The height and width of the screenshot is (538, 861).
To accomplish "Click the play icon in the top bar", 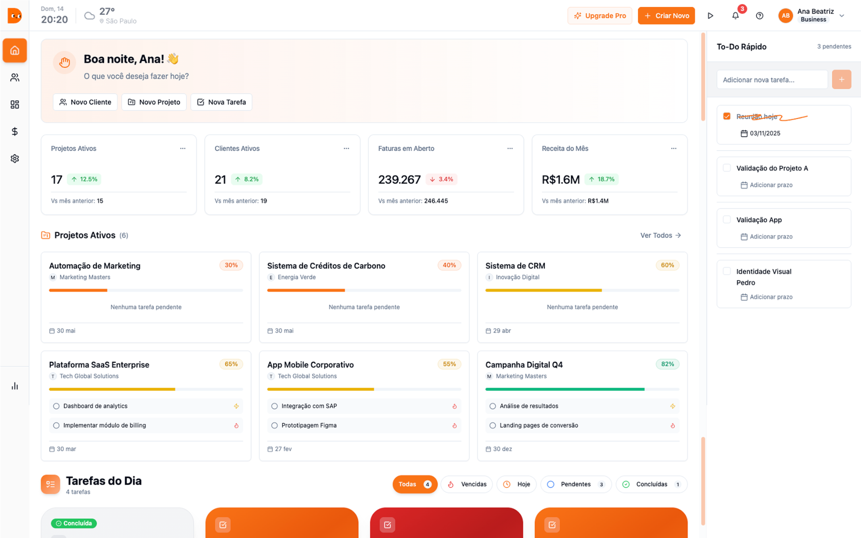I will pos(710,16).
